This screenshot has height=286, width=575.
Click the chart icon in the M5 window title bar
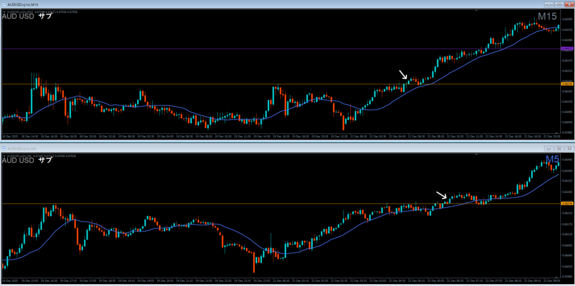pos(4,148)
